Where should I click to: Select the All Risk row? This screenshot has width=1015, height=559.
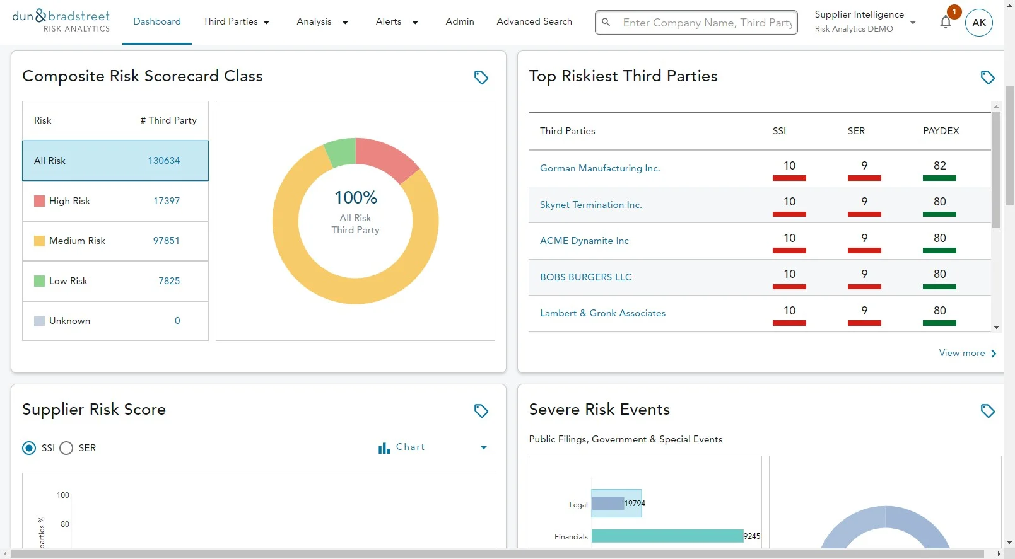tap(115, 161)
